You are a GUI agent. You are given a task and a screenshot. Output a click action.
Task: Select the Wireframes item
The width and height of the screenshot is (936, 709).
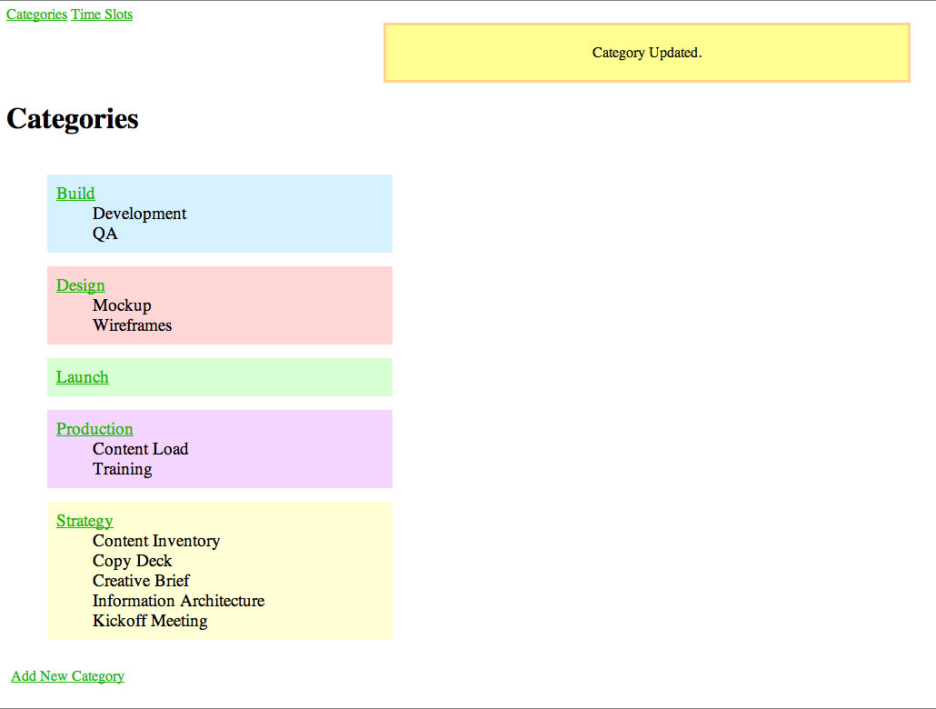133,325
